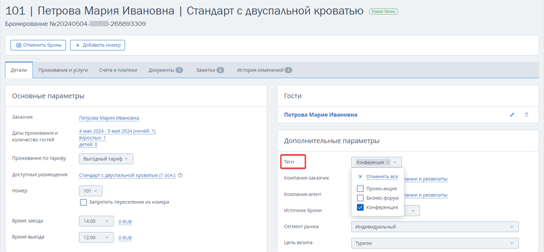
Task: Click the stay dates link 4 мая 2024 - 5 мая 2024
Action: click(117, 131)
